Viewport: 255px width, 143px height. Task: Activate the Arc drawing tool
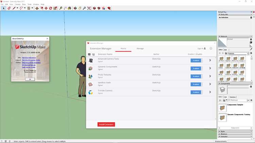point(21,8)
